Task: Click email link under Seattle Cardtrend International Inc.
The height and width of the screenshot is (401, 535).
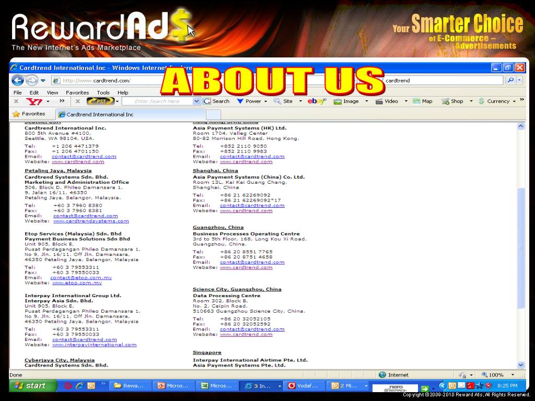Action: tap(84, 157)
